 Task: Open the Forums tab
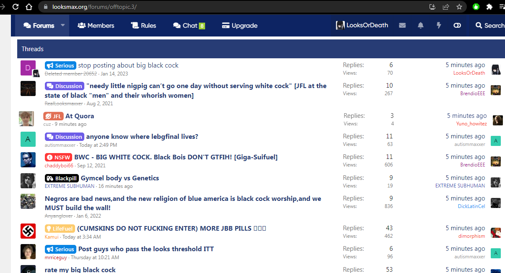(x=39, y=26)
